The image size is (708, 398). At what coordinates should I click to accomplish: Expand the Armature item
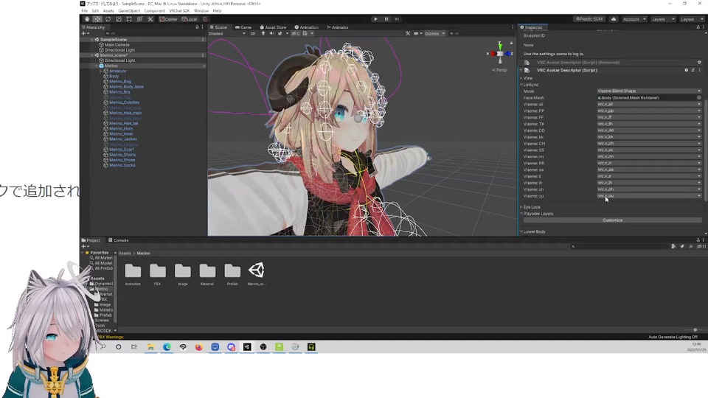click(x=101, y=71)
